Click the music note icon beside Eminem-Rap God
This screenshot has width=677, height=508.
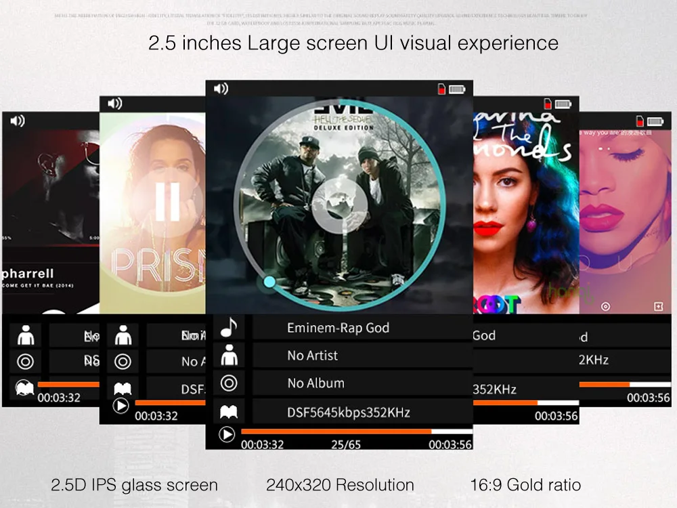click(x=229, y=327)
